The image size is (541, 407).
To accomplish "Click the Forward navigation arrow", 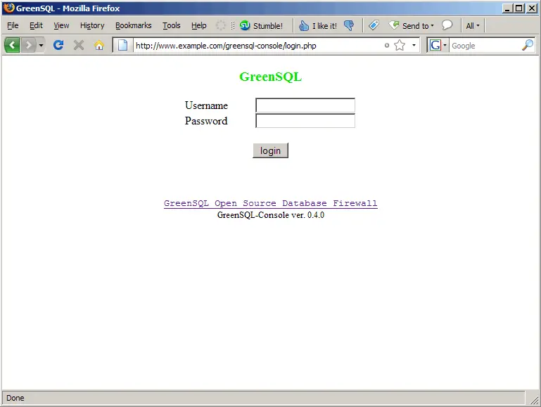I will 28,45.
